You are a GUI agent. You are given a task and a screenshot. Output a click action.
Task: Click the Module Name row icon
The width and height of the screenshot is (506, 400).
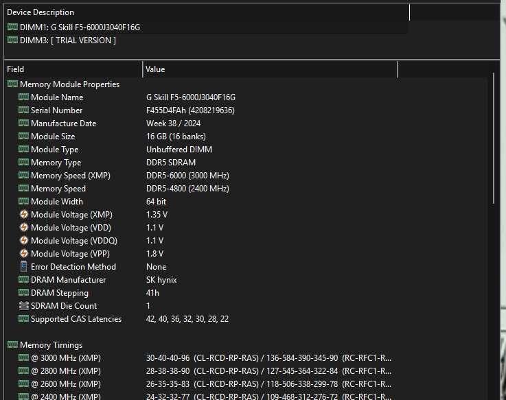tap(23, 97)
